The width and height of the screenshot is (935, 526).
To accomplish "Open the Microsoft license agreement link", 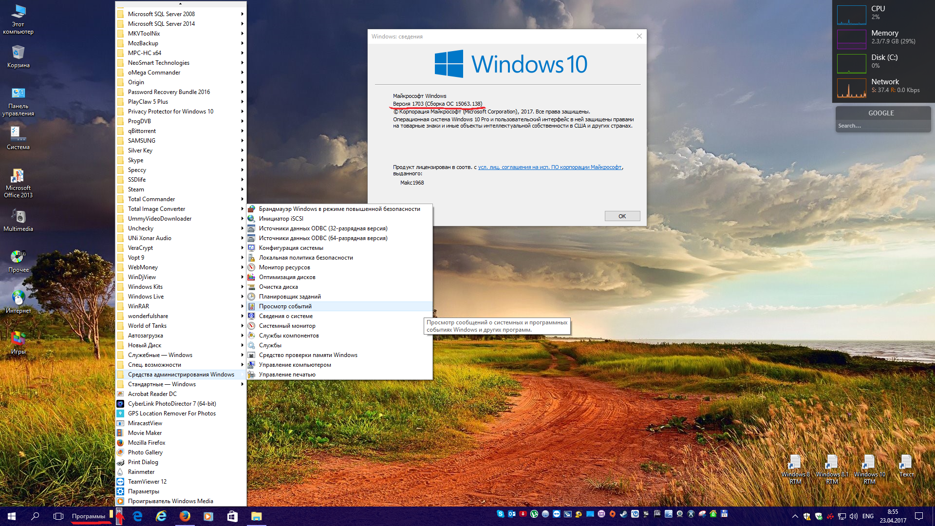I will coord(549,167).
